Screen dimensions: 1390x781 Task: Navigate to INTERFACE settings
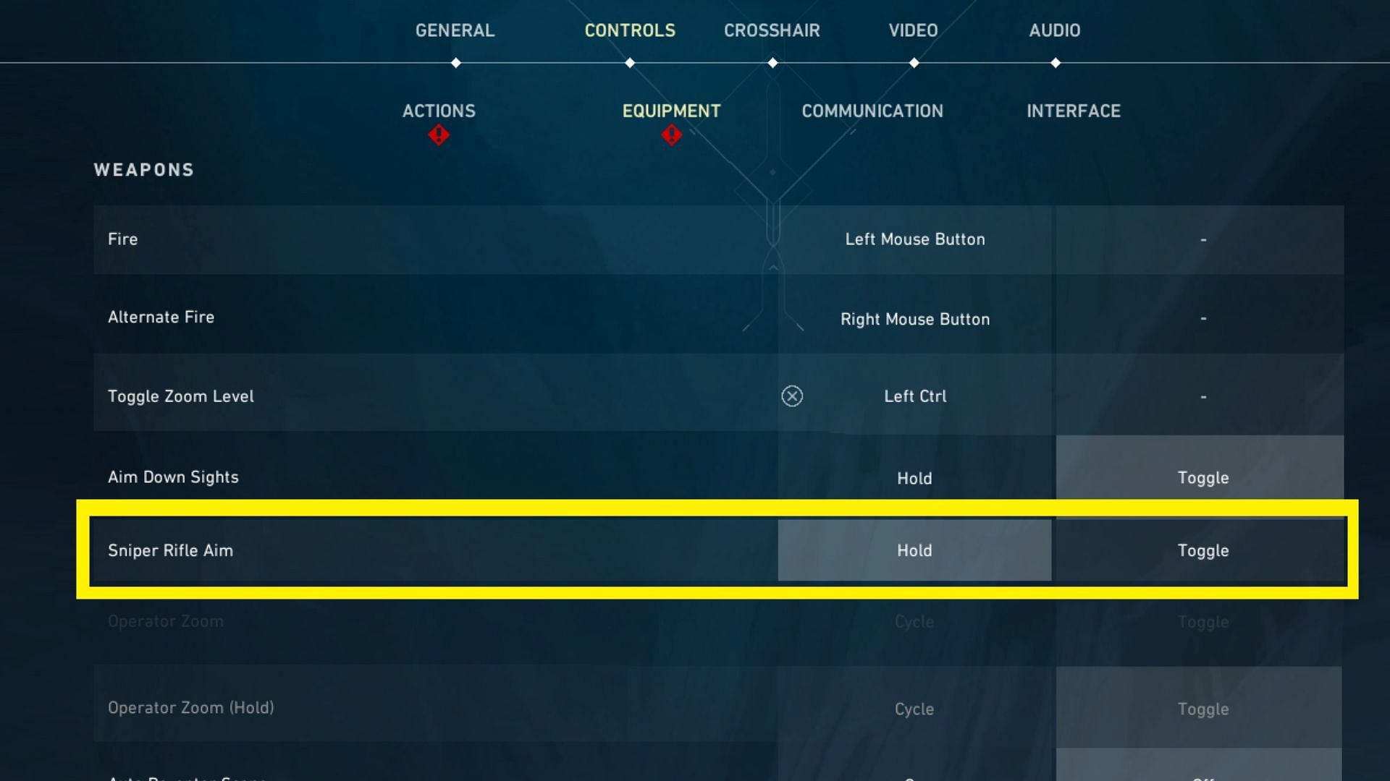tap(1073, 111)
